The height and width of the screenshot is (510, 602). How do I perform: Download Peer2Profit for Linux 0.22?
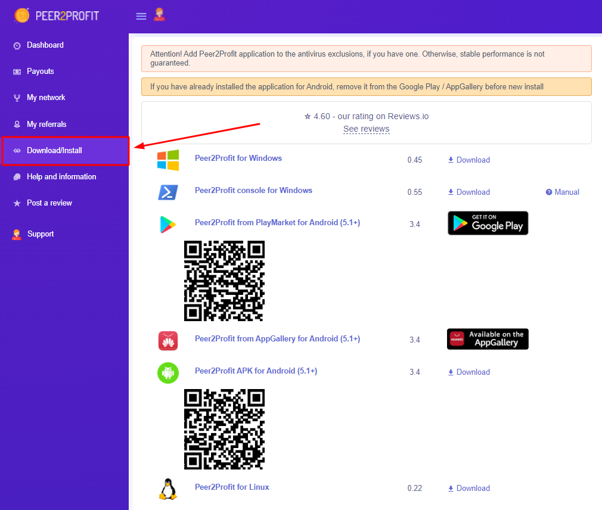click(x=468, y=489)
